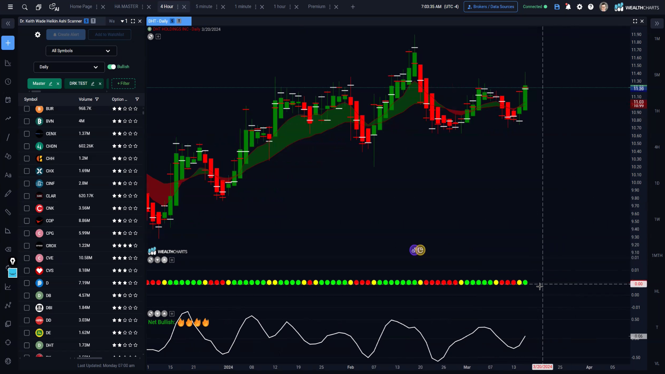Check the CROX row checkbox
The image size is (665, 374).
[27, 246]
